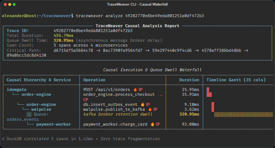Click the Operation column header
Image resolution: width=275 pixels, height=148 pixels.
(94, 80)
